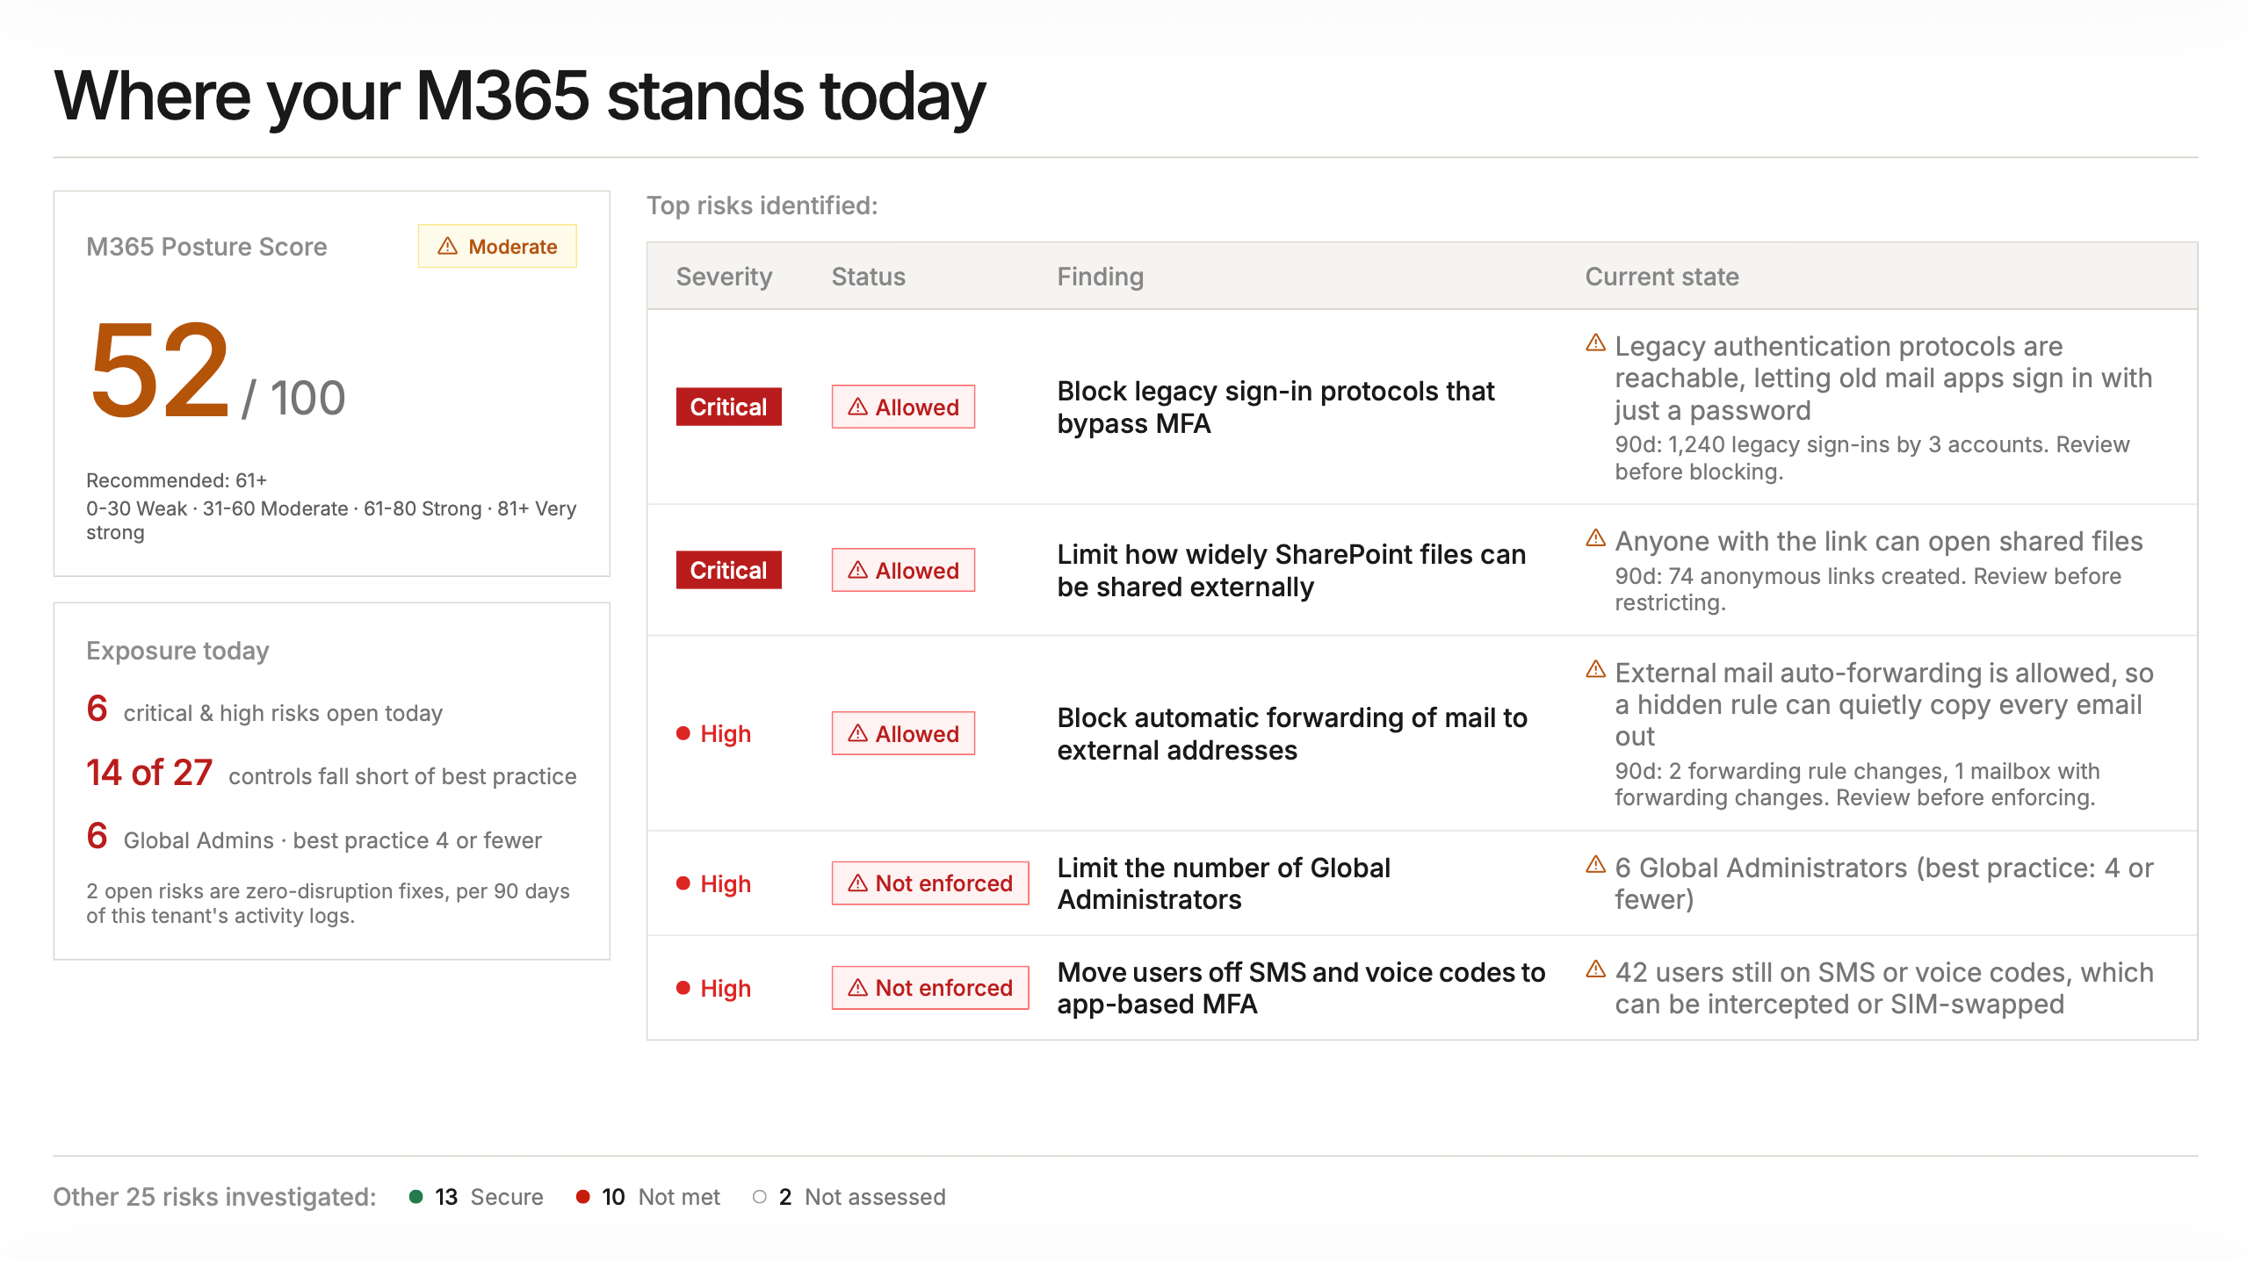Select the Critical badge for legacy sign-in protocols
Screen dimensions: 2247x1261
pos(728,407)
